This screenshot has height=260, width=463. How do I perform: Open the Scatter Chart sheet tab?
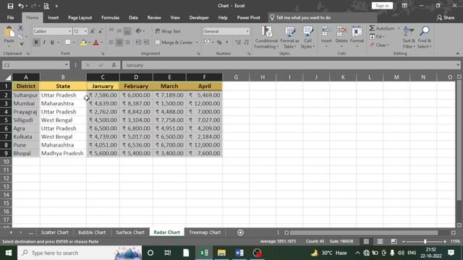[x=55, y=233]
